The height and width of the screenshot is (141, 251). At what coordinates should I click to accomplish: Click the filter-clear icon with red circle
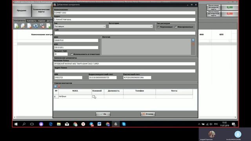[42, 26]
